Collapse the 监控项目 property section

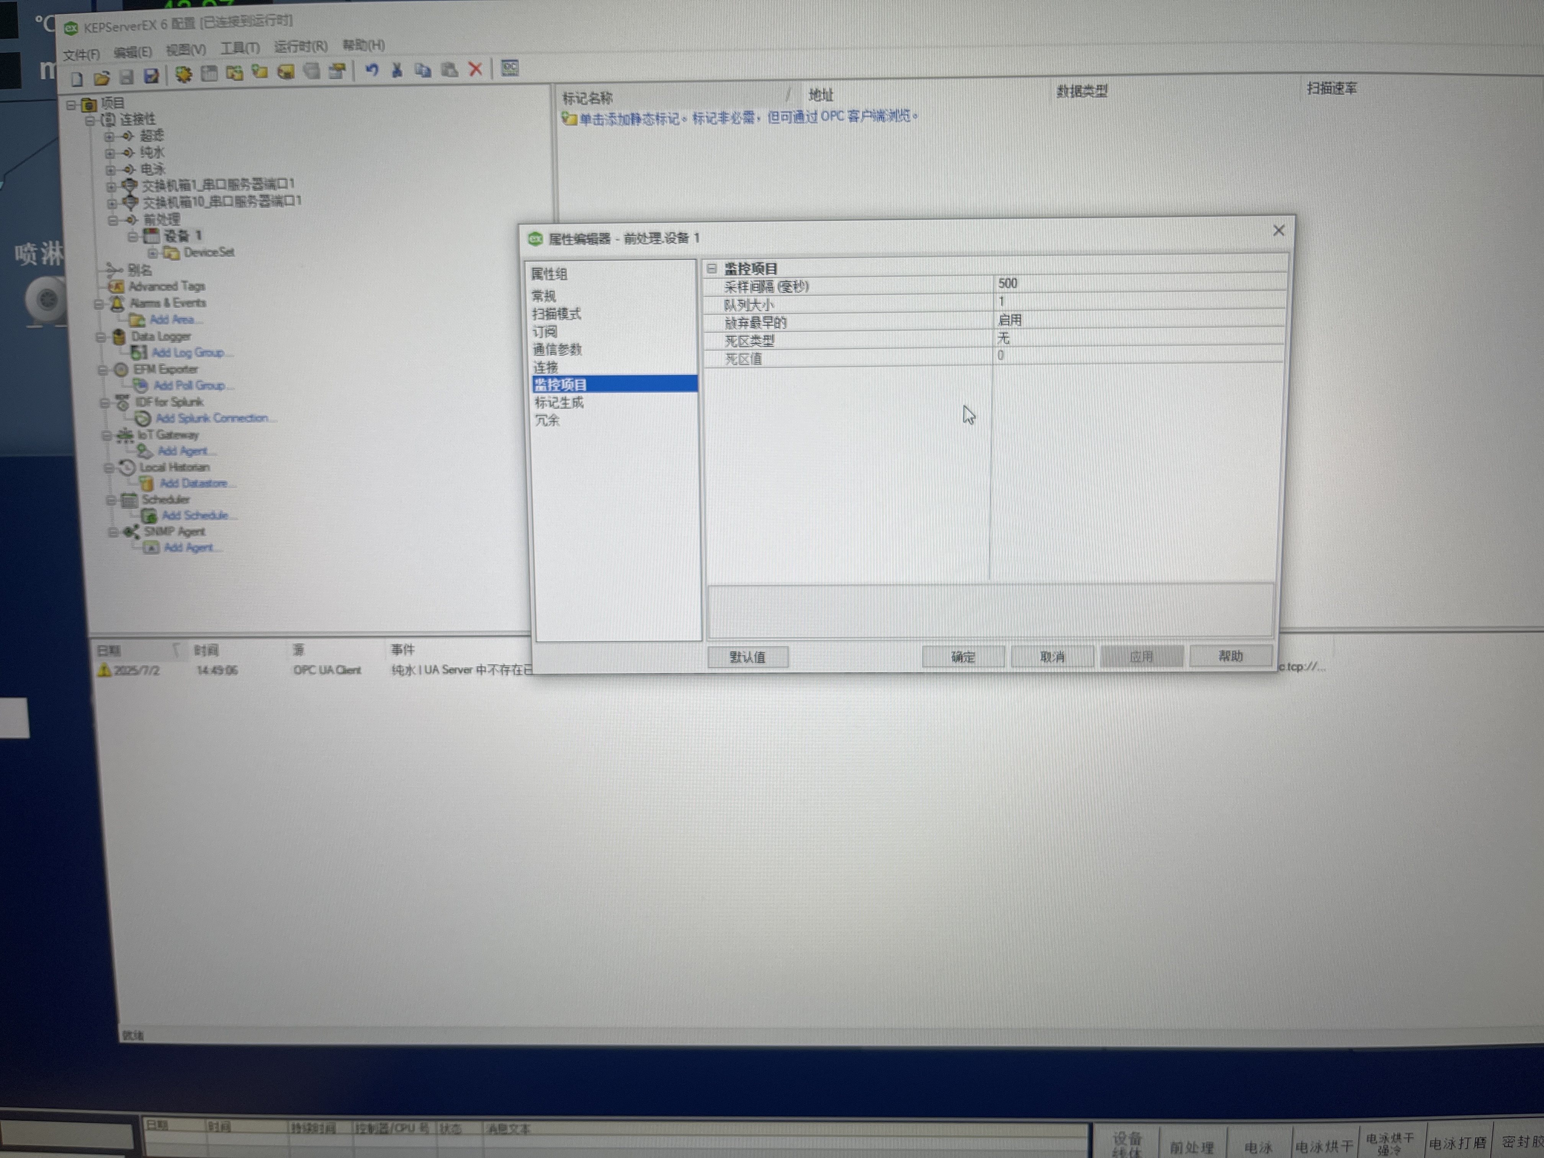pos(711,268)
